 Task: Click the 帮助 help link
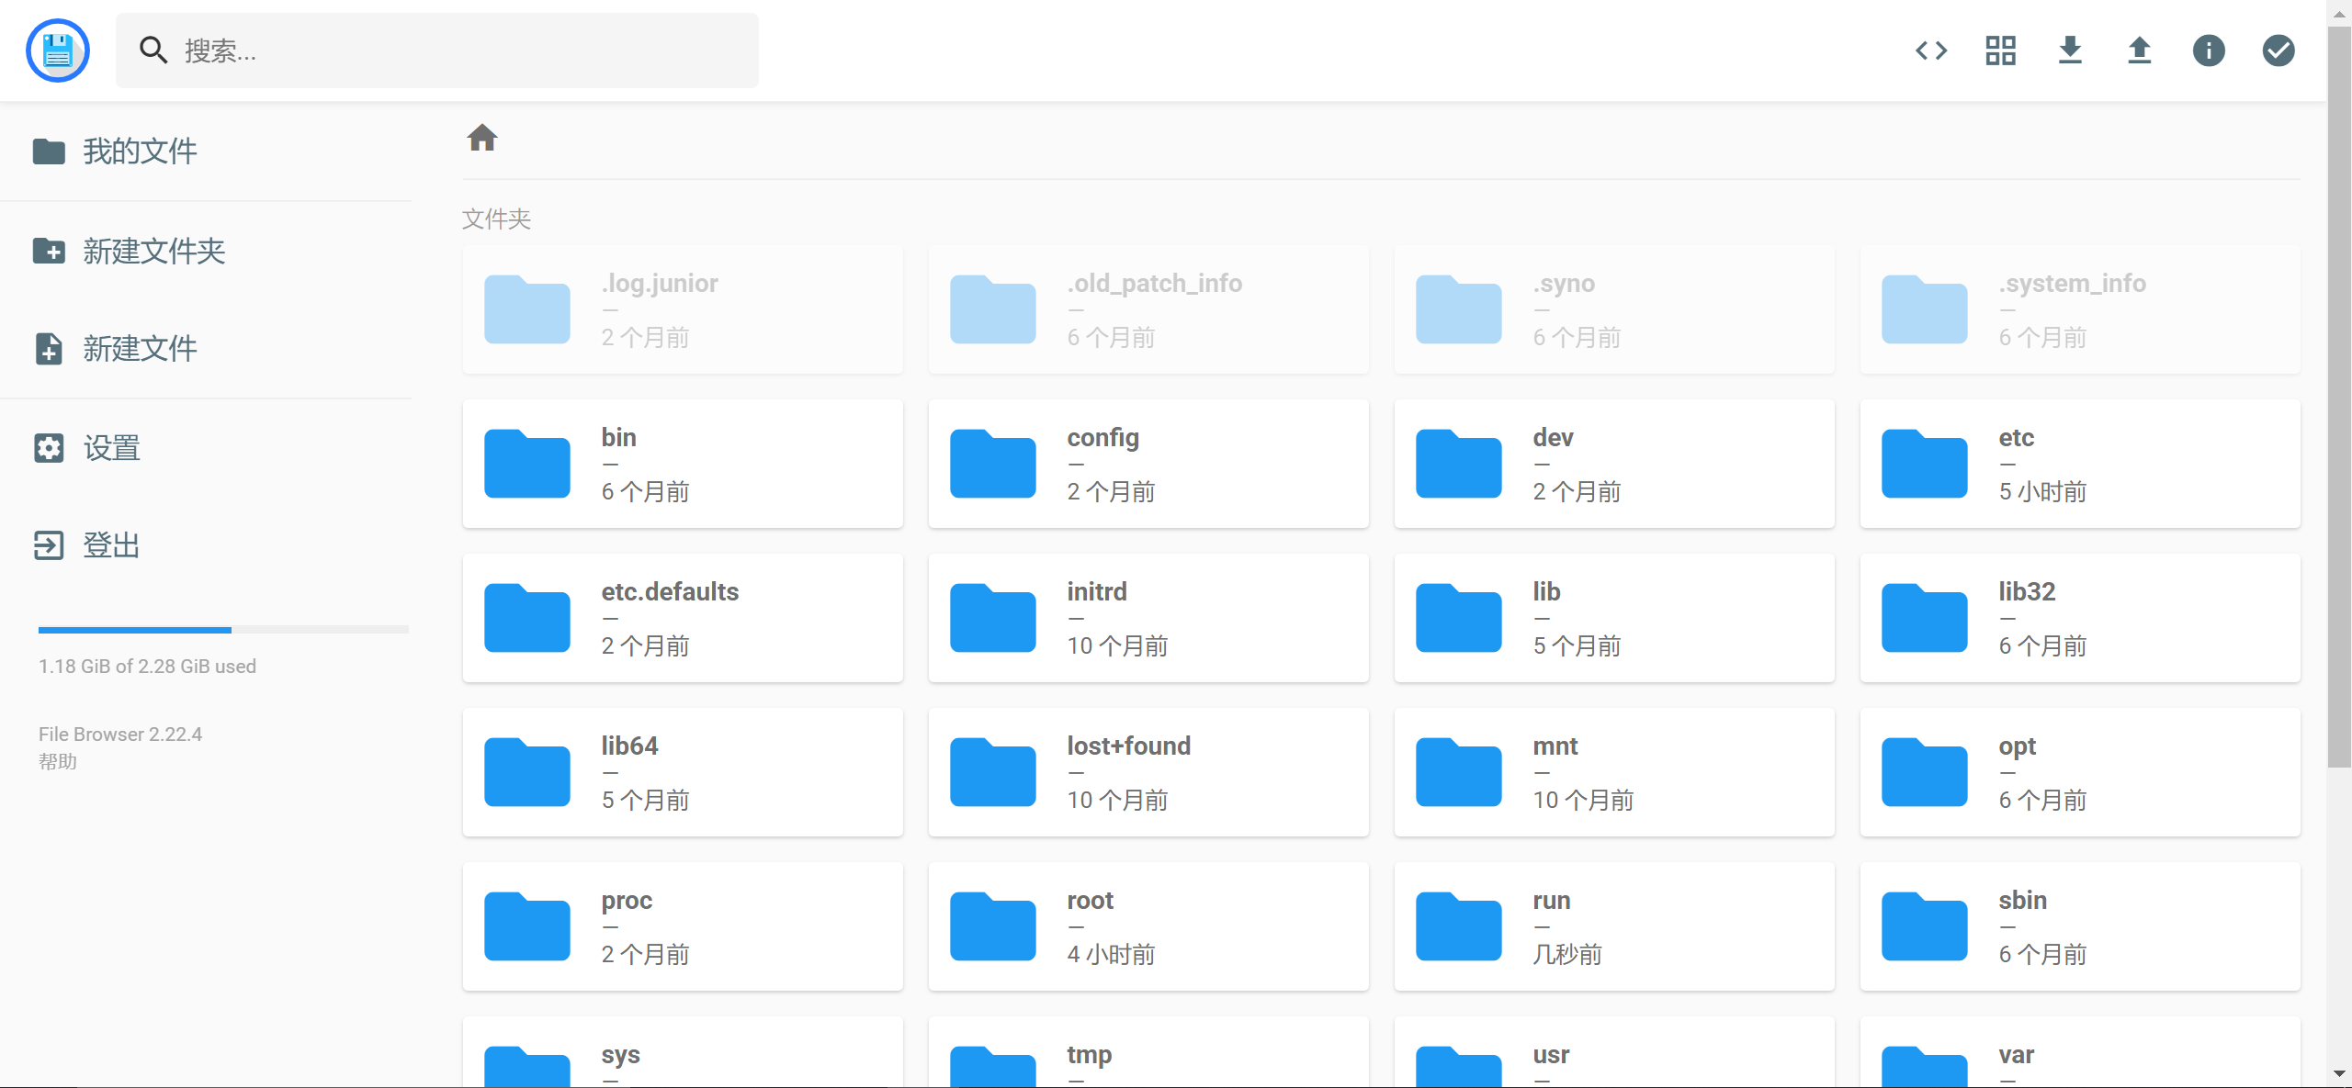(58, 761)
